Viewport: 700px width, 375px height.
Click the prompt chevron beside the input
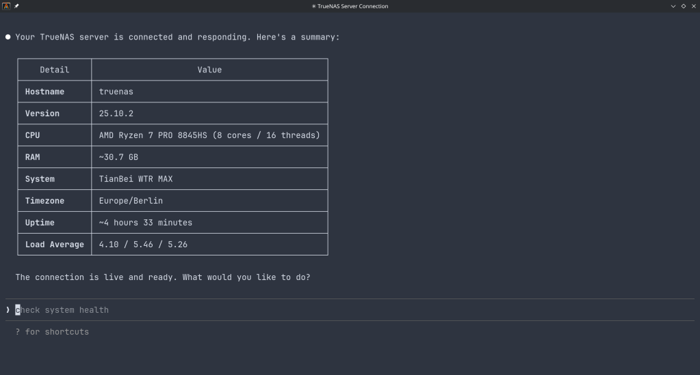coord(8,310)
